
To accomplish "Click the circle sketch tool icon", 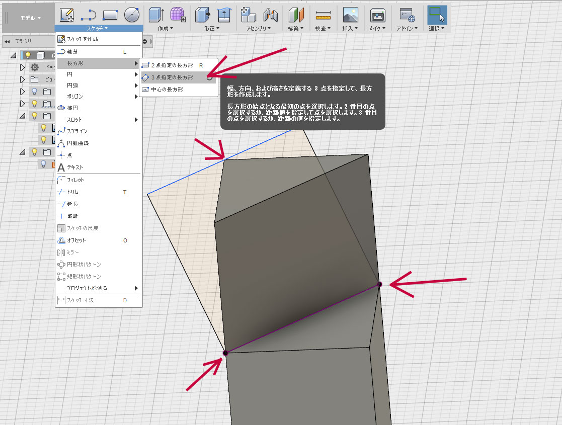I will (x=131, y=15).
